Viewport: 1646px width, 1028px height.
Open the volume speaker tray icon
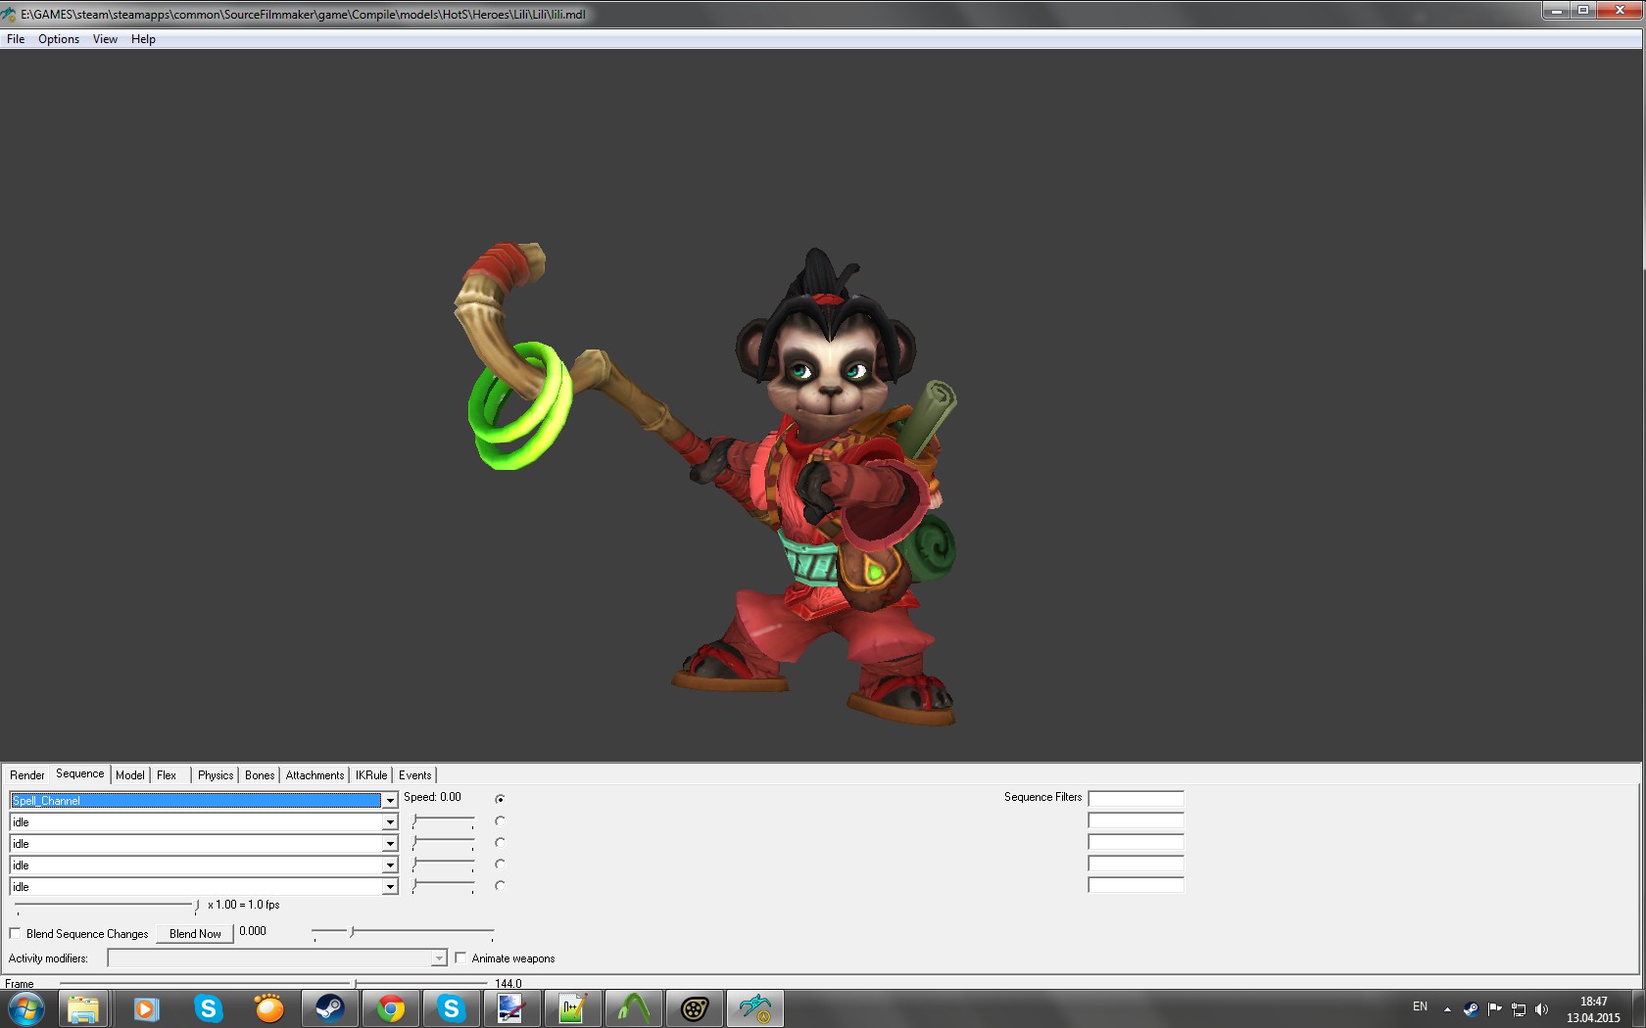coord(1541,1009)
